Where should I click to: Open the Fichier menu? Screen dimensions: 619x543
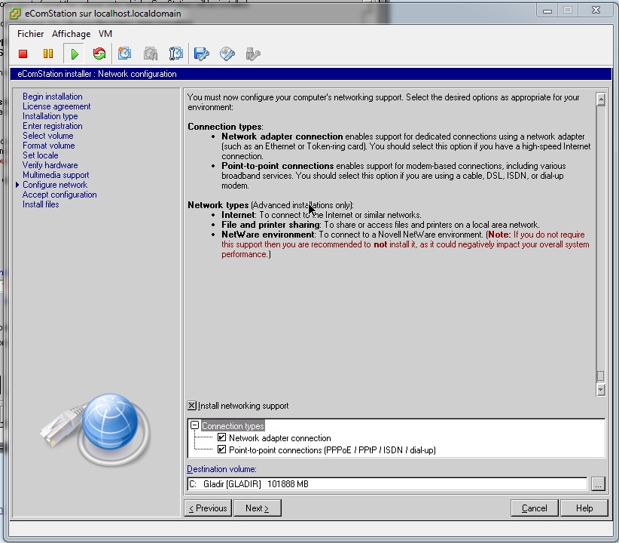[x=31, y=34]
